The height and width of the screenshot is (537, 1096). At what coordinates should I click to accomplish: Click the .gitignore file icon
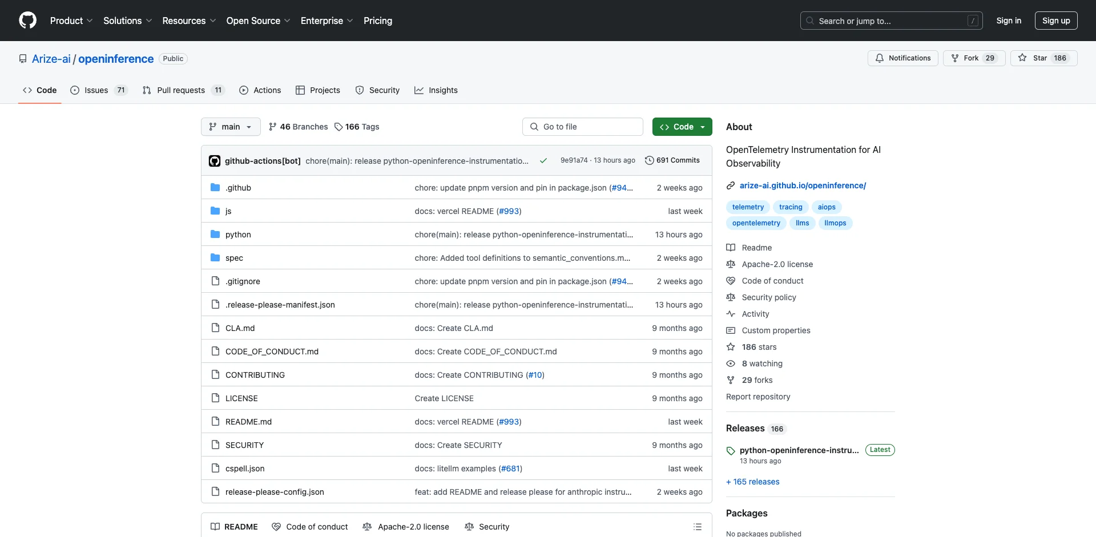click(215, 281)
